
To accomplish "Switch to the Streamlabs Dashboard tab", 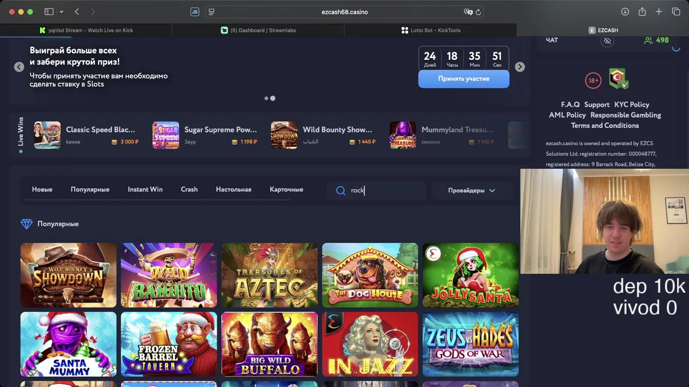I will (x=258, y=30).
